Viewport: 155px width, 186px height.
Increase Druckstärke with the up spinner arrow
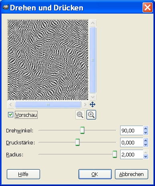tap(146, 140)
